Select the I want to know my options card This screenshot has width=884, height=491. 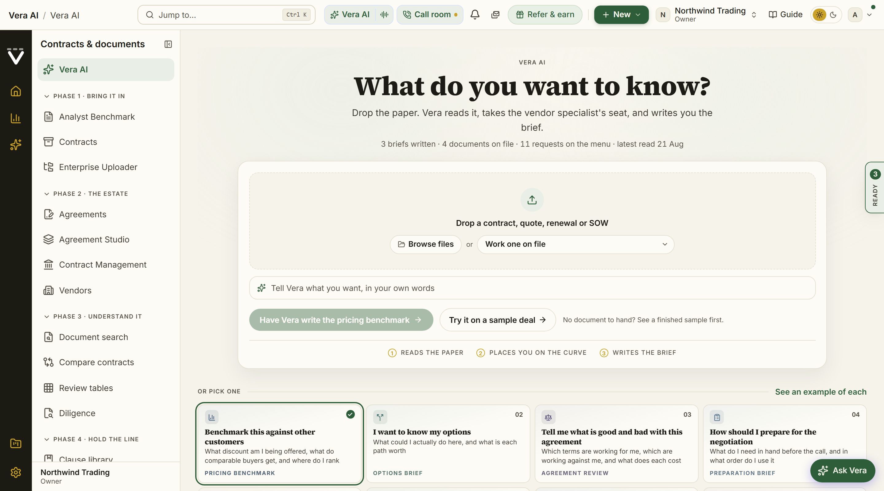point(448,443)
